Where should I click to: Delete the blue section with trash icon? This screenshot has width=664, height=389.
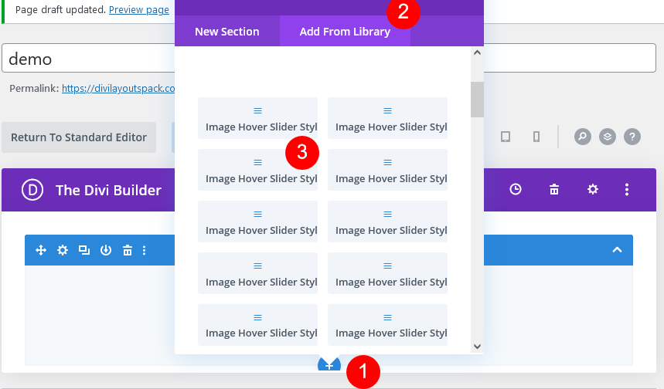point(127,250)
